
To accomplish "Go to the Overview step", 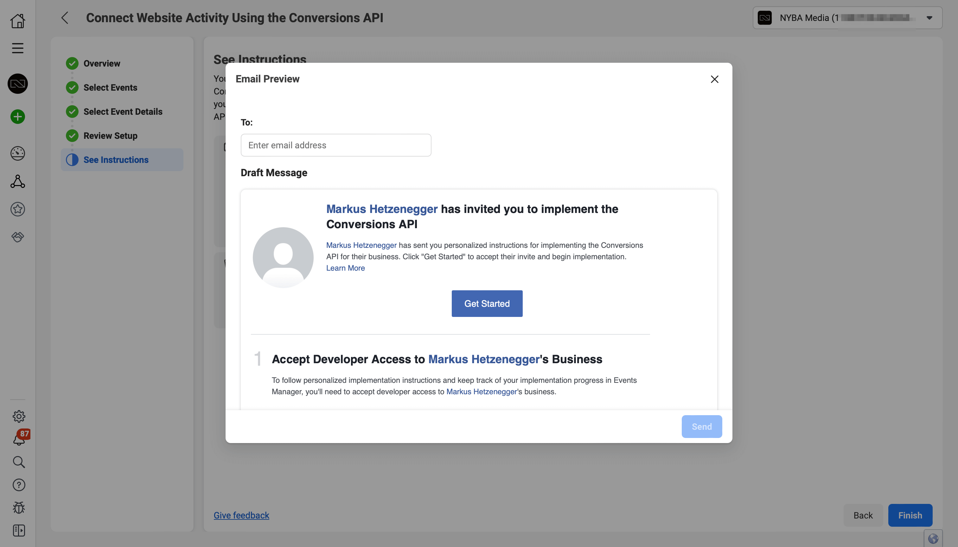I will pos(102,63).
